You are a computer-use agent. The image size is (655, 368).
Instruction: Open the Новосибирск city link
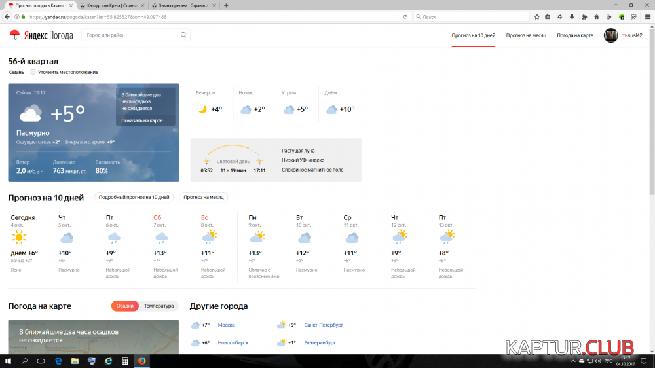233,343
